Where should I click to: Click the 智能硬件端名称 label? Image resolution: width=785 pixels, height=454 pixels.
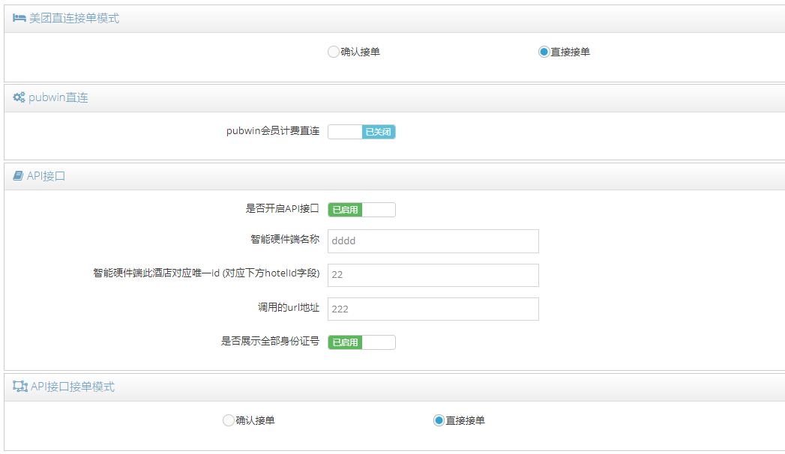[x=285, y=240]
